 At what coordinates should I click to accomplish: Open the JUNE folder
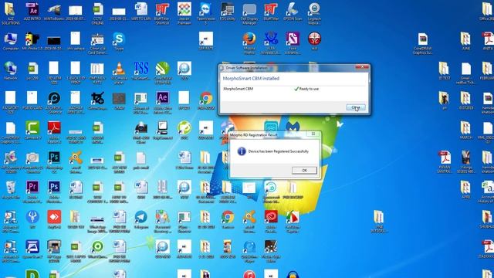coord(465,41)
